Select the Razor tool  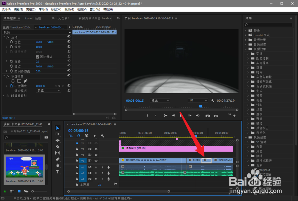coord(58,147)
